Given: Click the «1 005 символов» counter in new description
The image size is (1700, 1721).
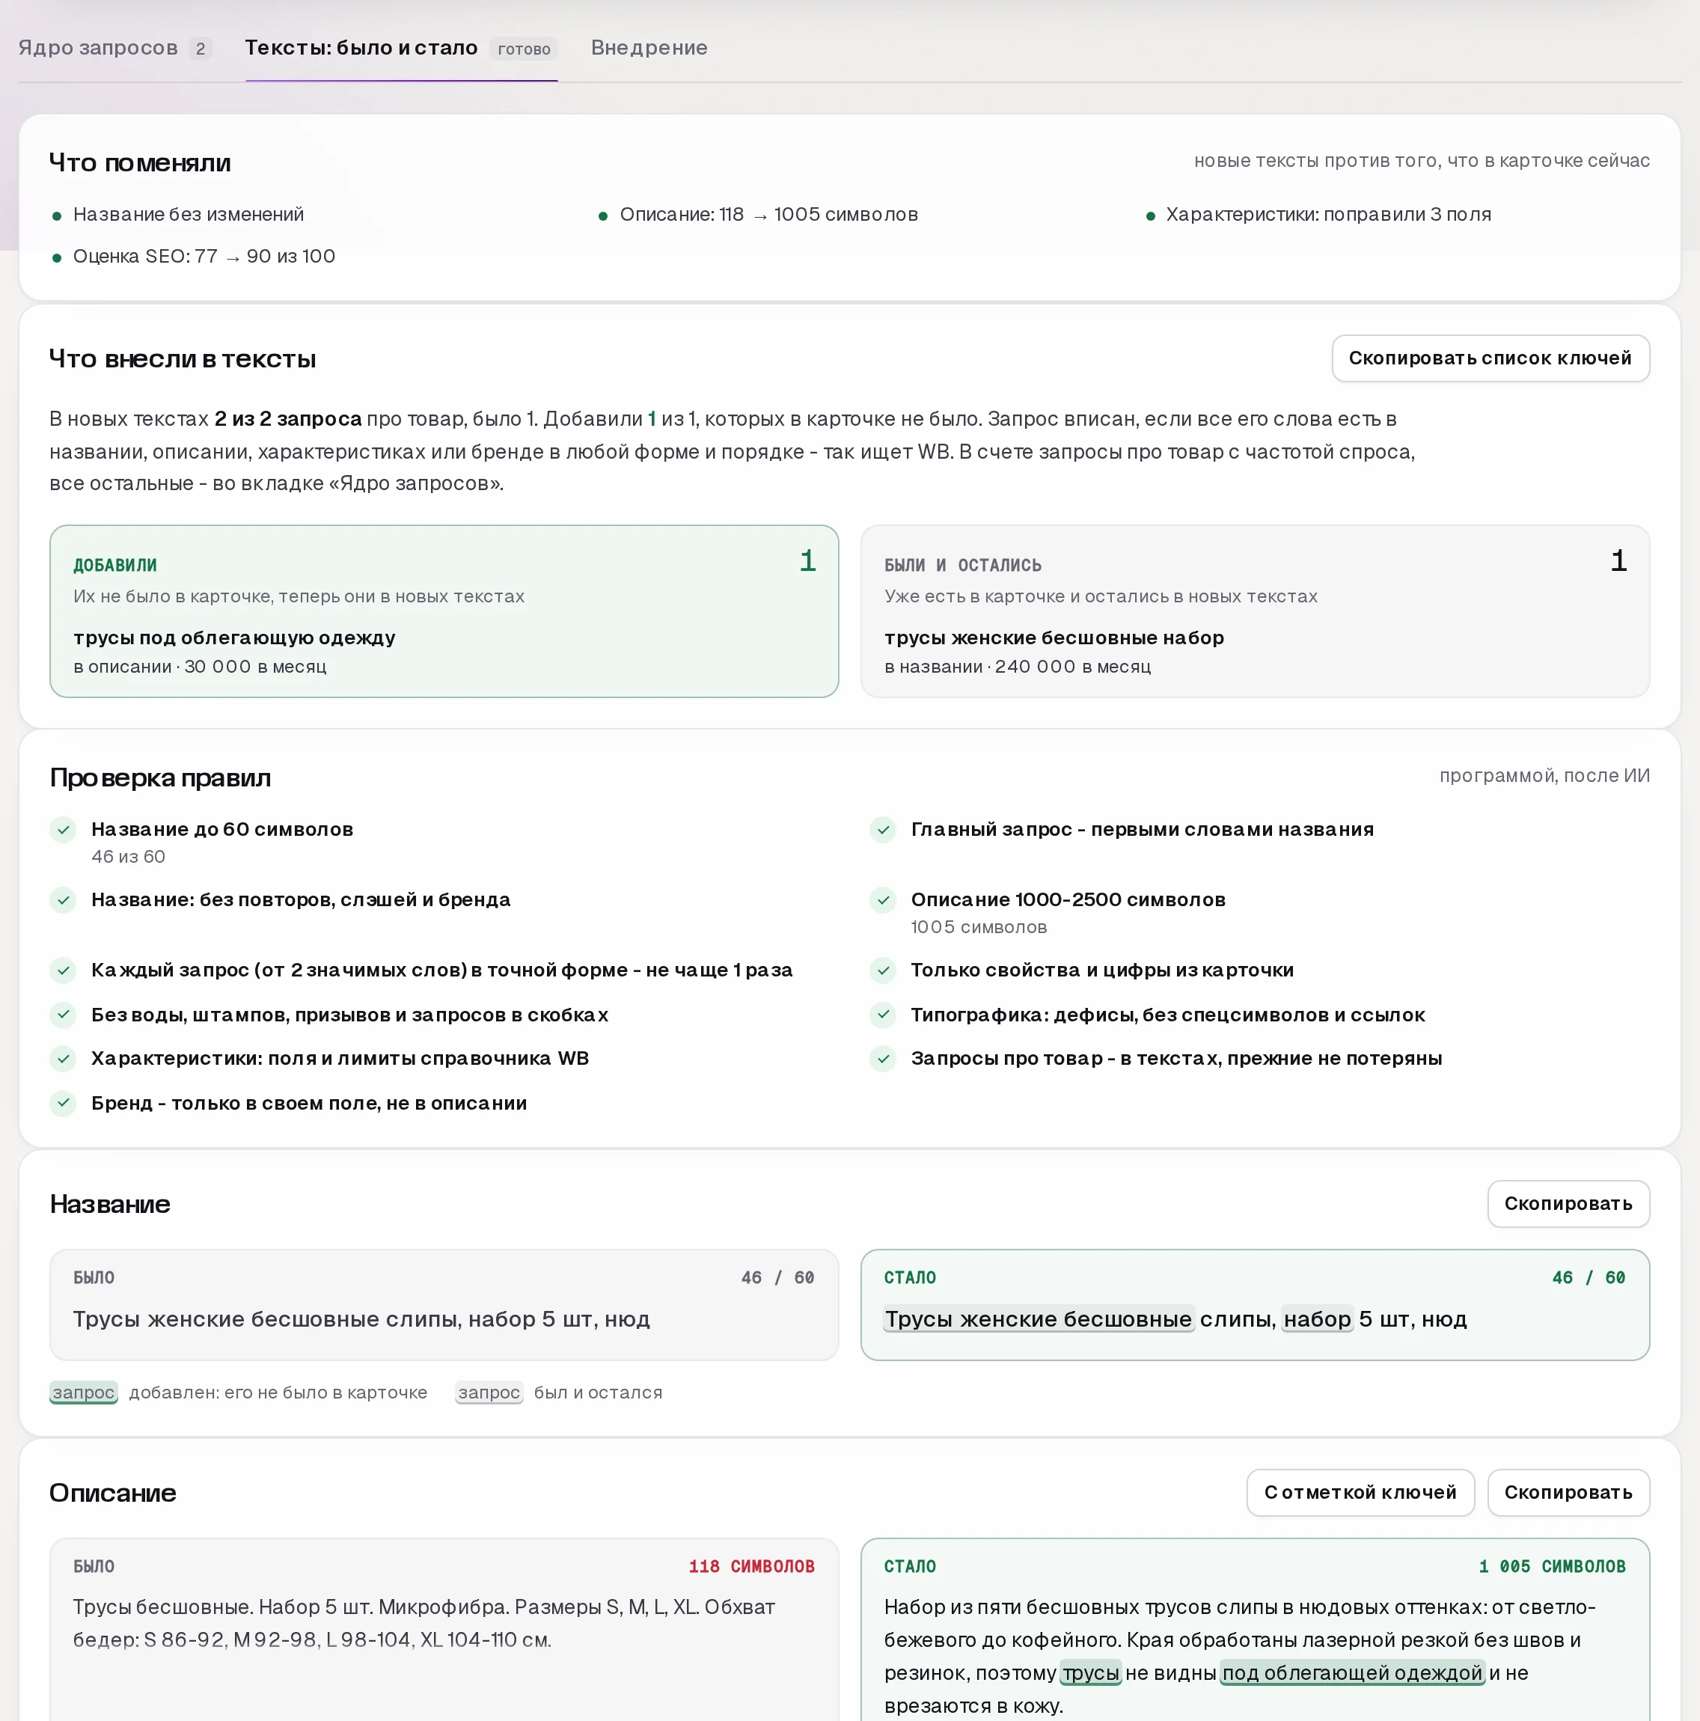Looking at the screenshot, I should [x=1552, y=1566].
